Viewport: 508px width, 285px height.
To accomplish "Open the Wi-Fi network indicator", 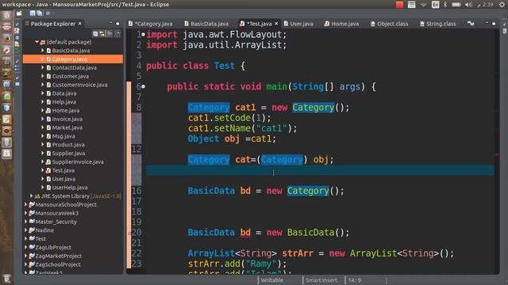I will pos(423,5).
